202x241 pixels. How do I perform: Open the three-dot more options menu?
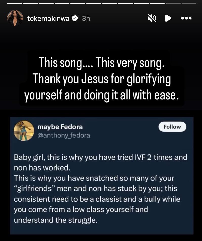tap(186, 18)
